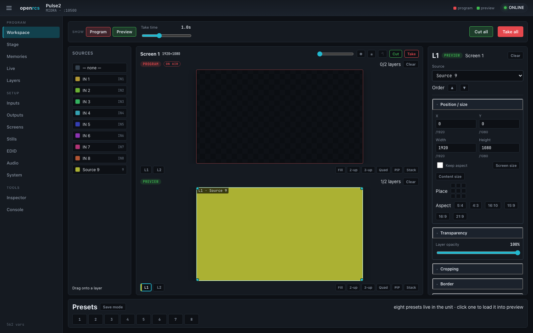Click the Screen 1 Cut button

(x=395, y=54)
